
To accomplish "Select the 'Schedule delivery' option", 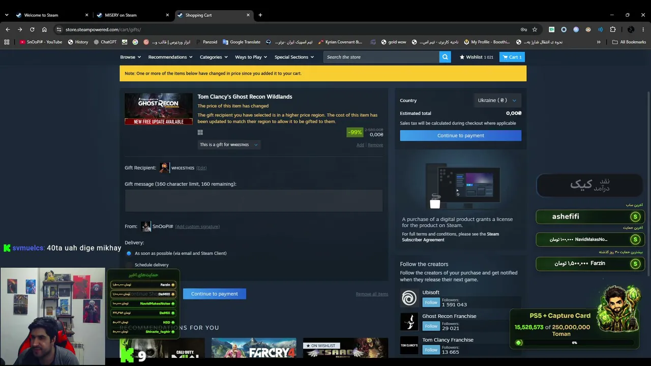I will pos(129,265).
